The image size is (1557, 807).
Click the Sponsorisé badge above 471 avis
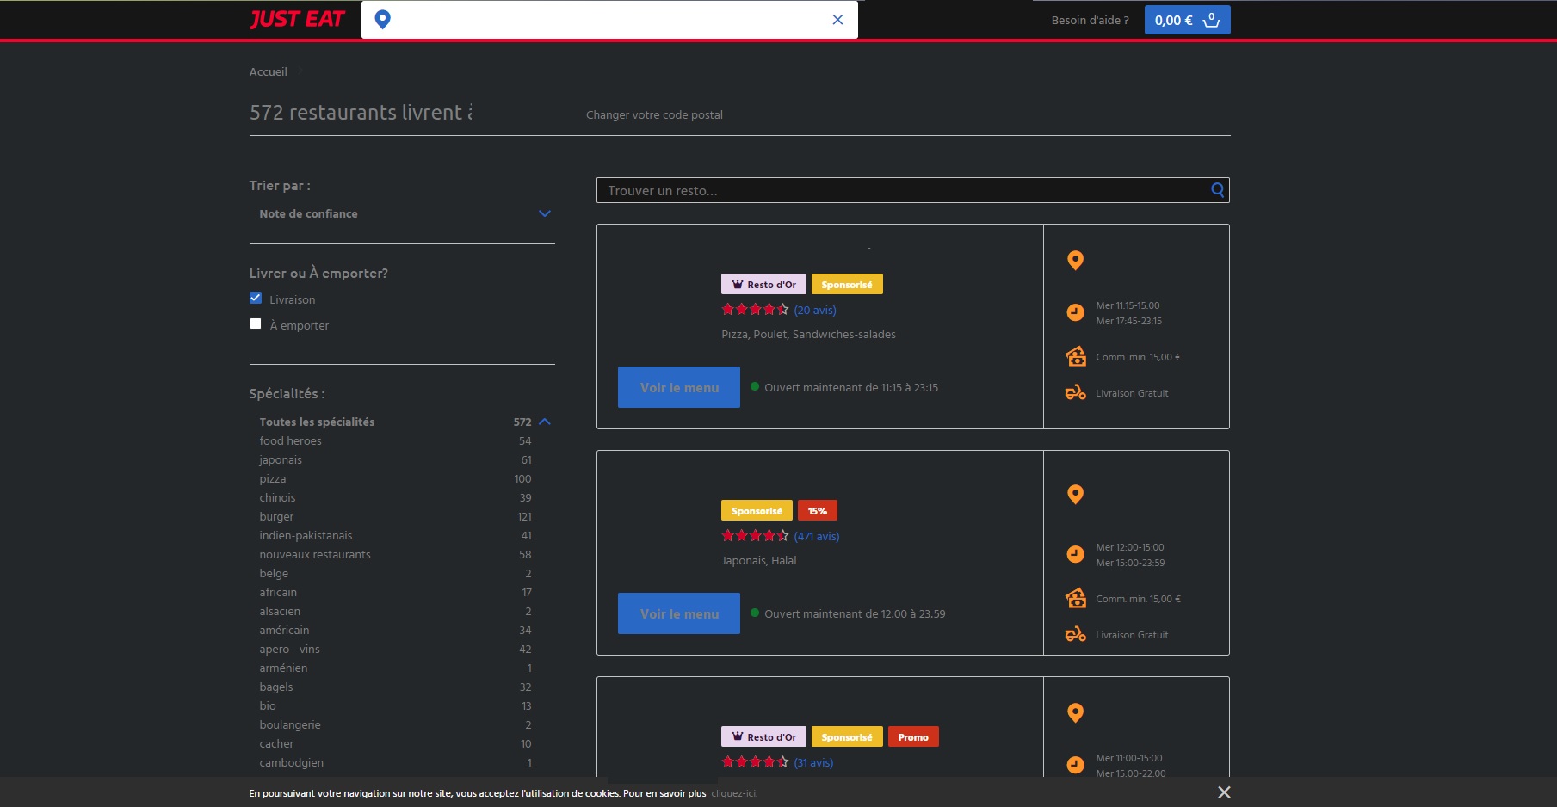tap(757, 510)
